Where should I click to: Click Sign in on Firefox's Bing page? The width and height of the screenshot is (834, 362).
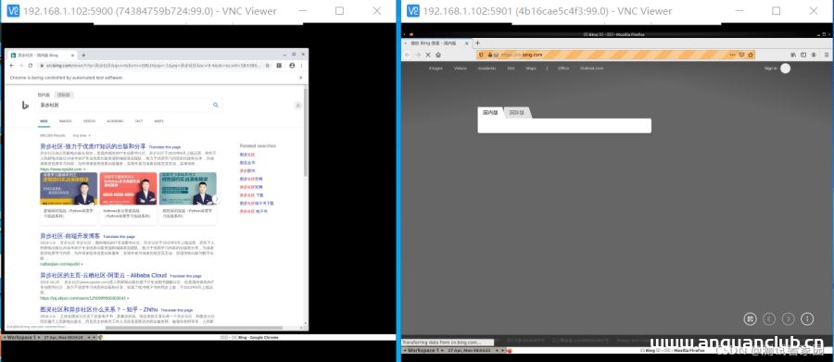tap(770, 69)
